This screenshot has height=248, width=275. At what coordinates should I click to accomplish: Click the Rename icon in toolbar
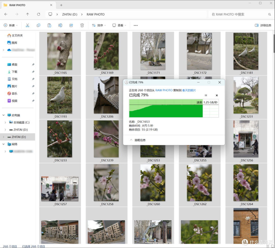[x=60, y=25]
